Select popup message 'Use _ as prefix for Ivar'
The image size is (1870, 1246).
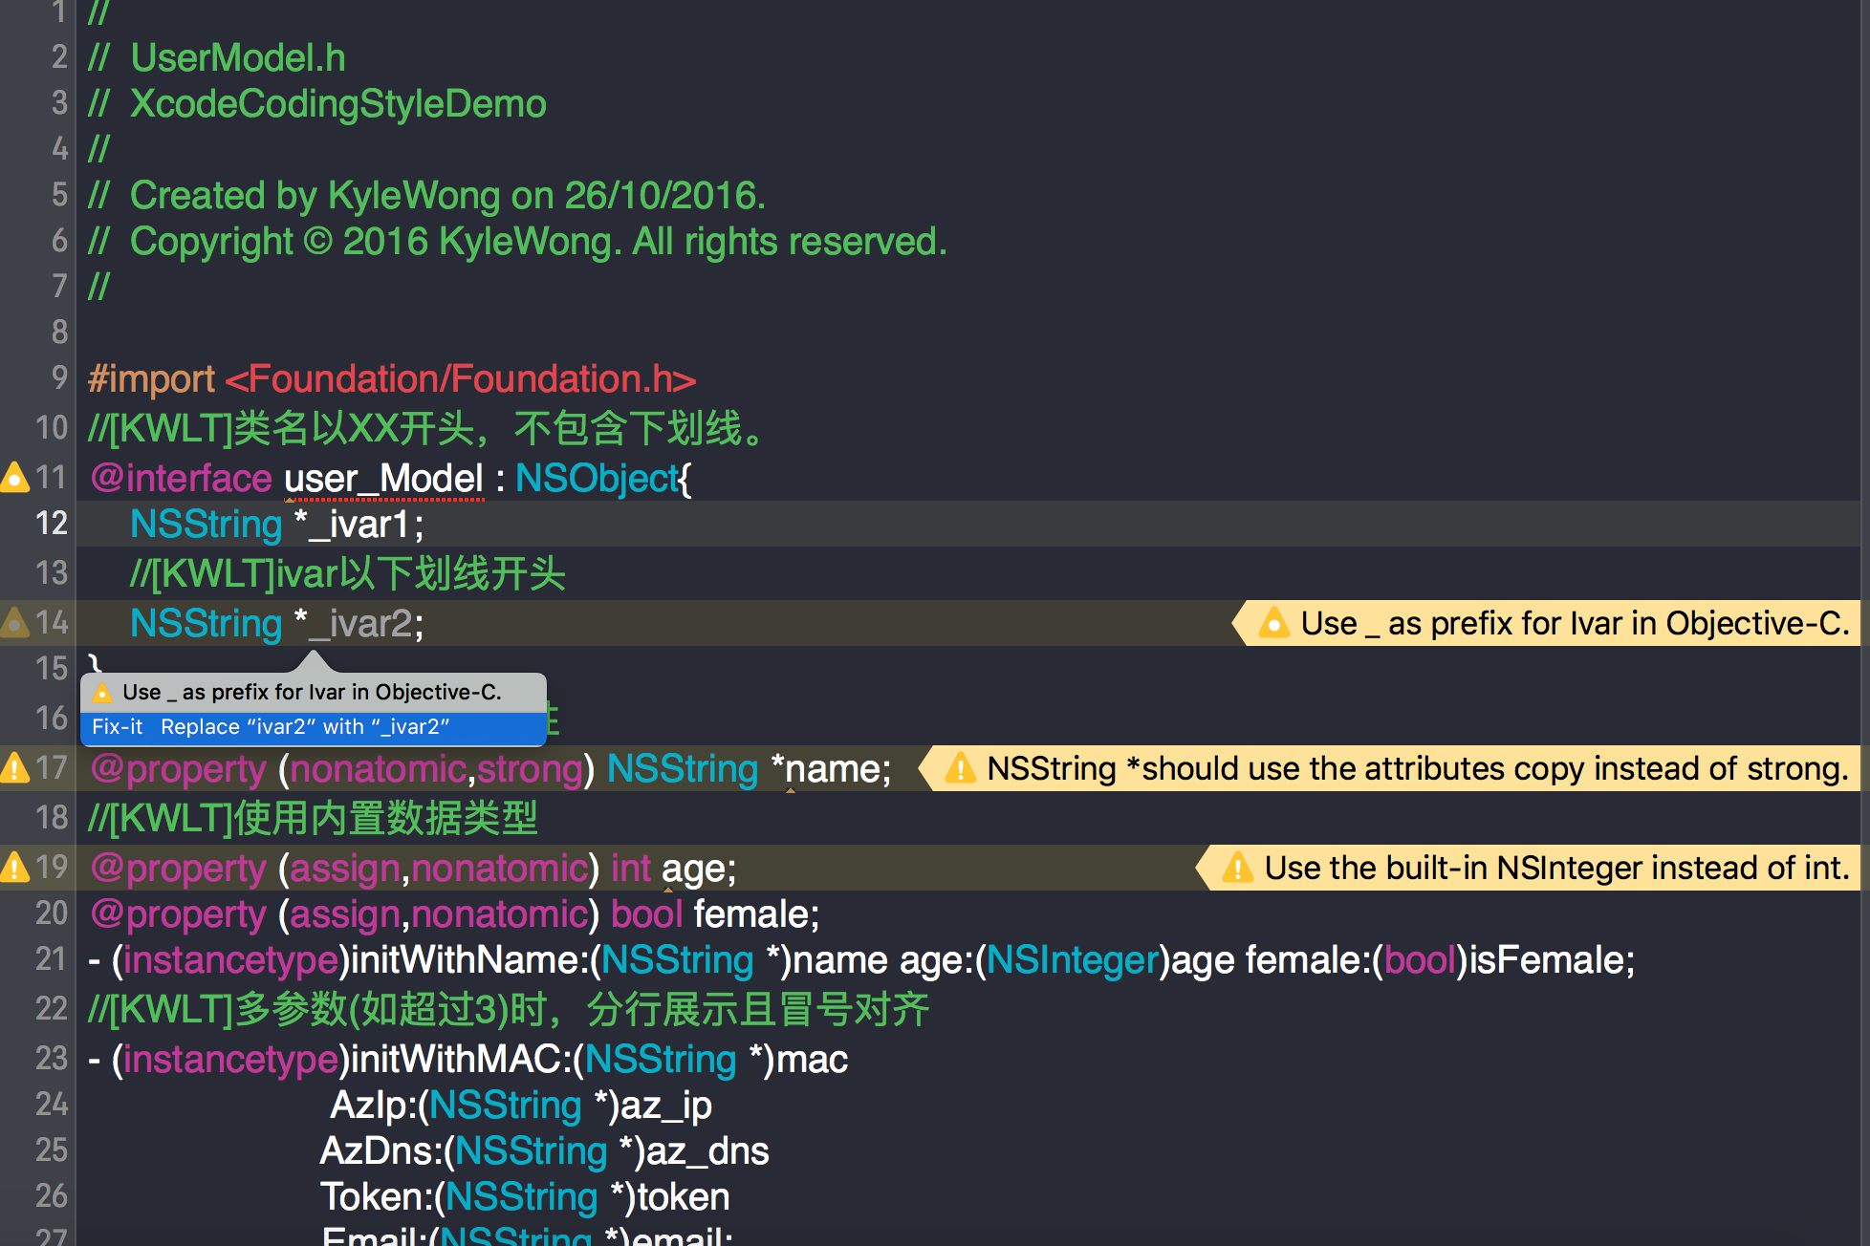point(312,693)
